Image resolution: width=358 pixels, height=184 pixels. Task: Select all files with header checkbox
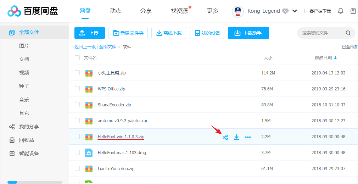click(x=77, y=58)
